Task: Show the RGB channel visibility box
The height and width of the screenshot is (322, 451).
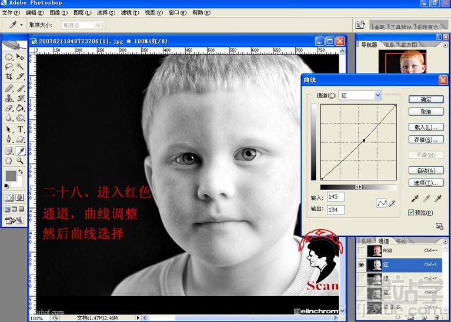Action: pos(361,251)
